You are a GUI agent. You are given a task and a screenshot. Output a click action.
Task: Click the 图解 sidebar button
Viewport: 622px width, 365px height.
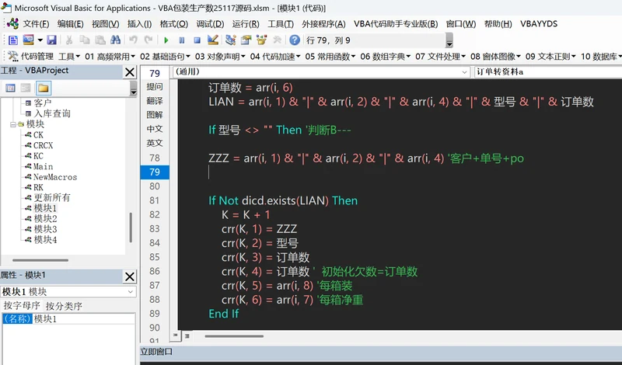coord(155,115)
